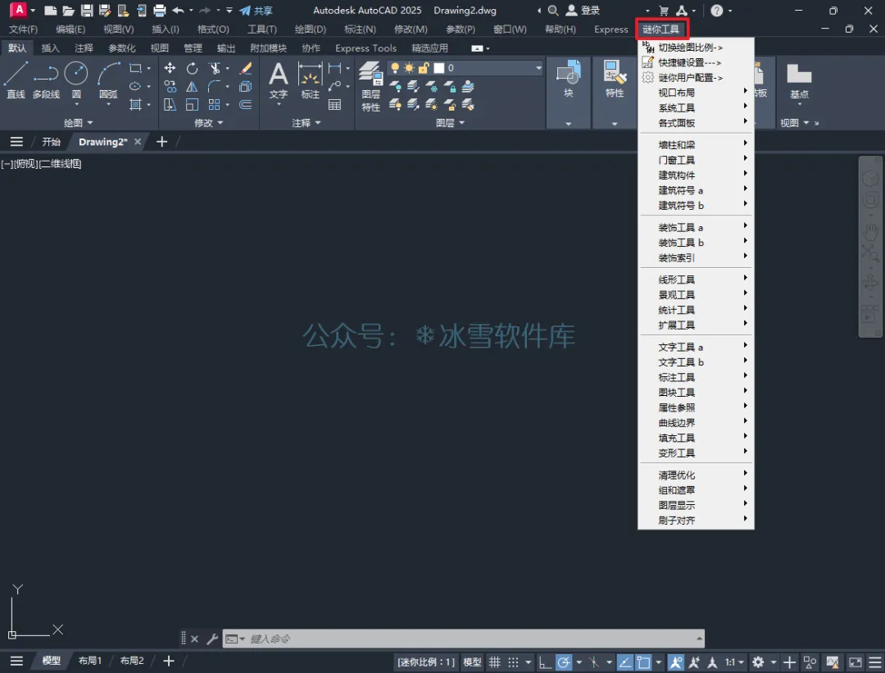
Task: Select the Arc (圆弧) tool
Action: [108, 80]
